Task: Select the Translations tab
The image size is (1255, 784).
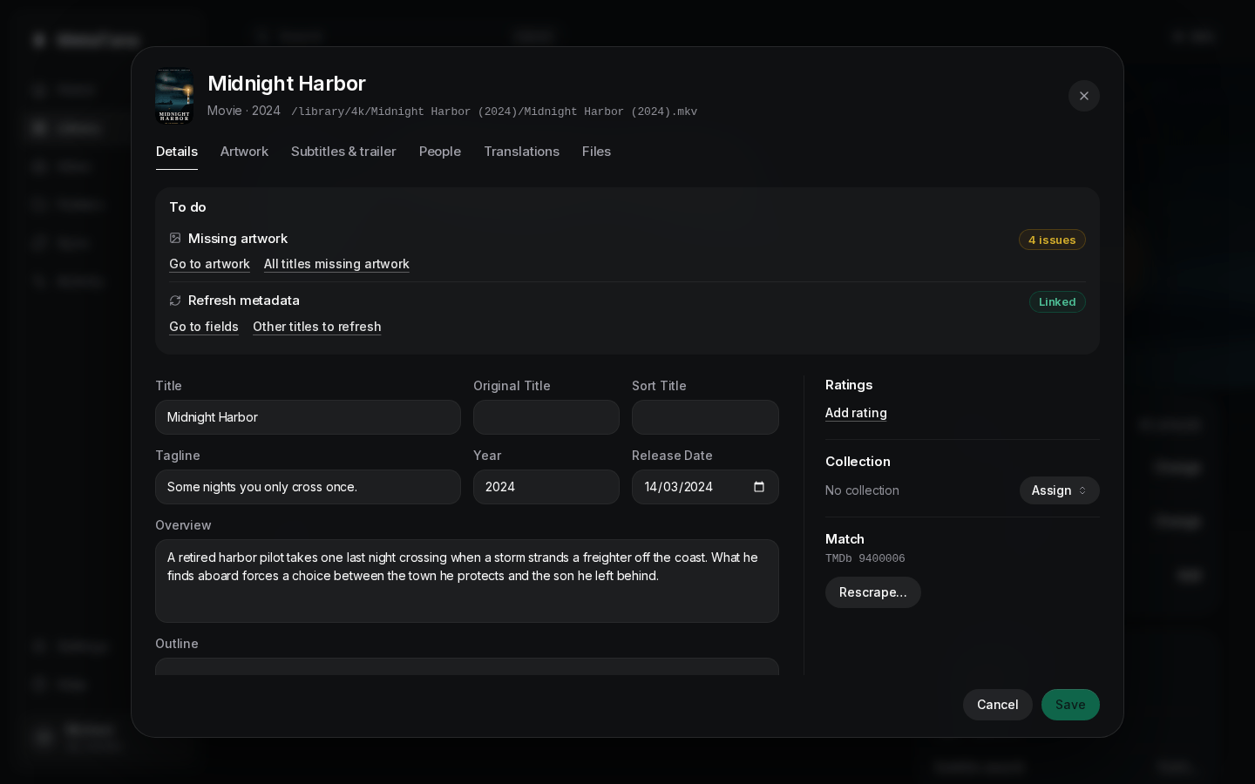Action: [x=521, y=152]
